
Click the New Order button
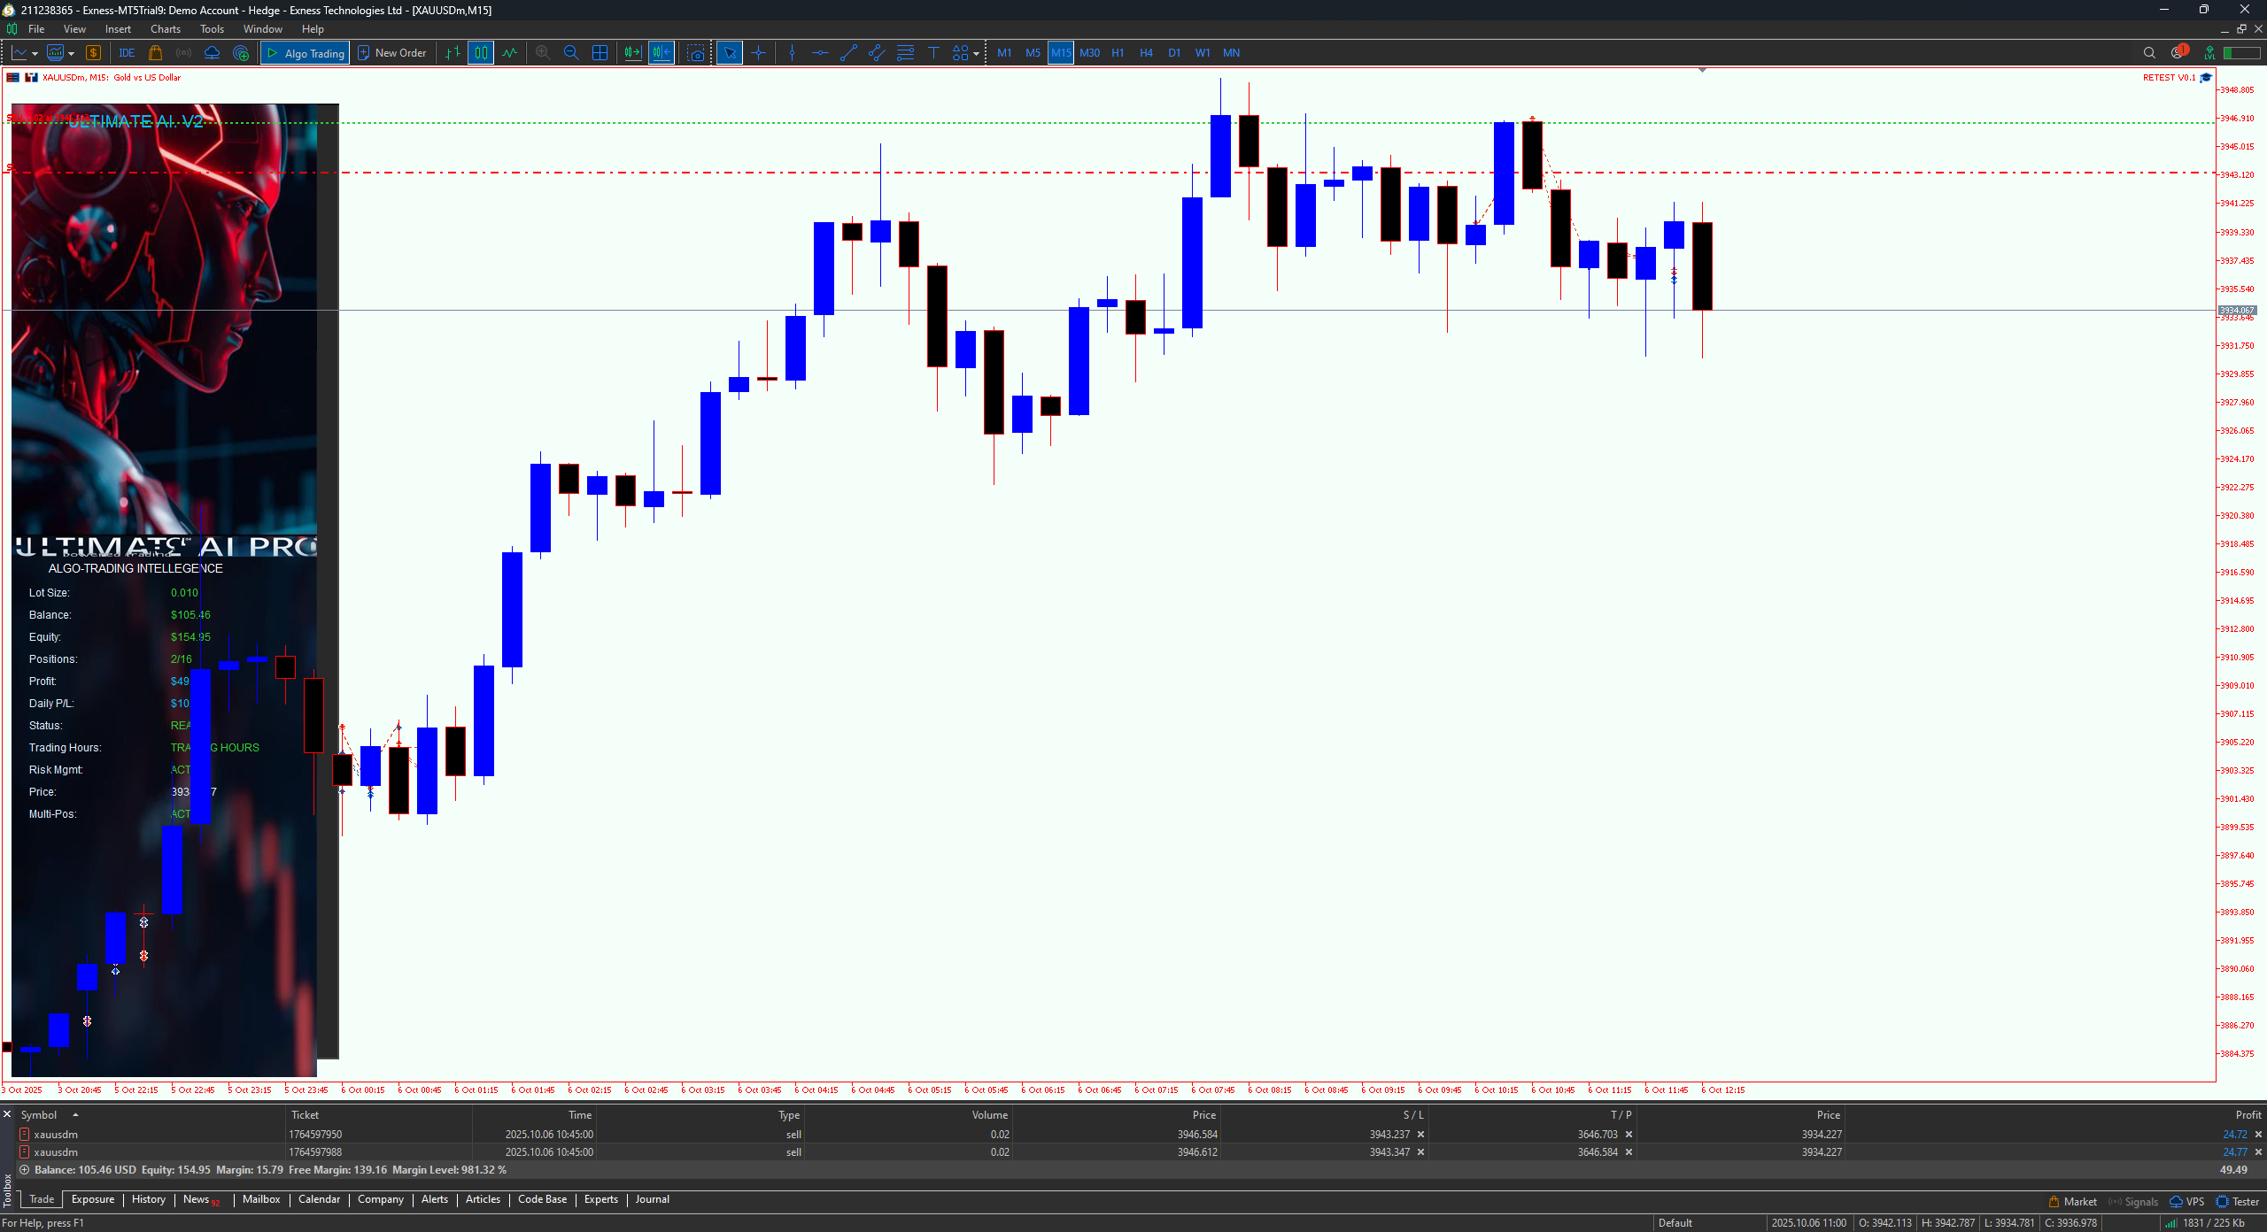[391, 53]
